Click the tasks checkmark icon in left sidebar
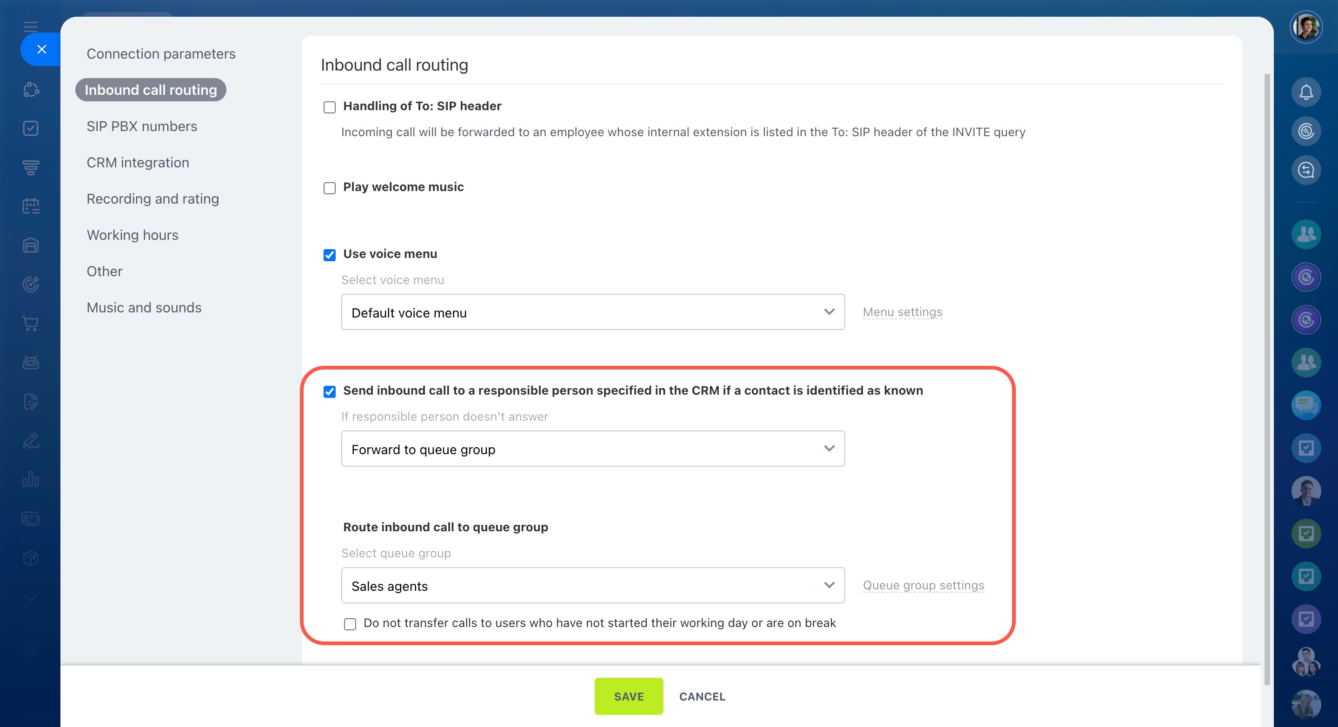 point(31,128)
